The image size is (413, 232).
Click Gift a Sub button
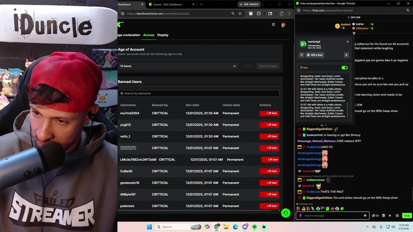click(x=315, y=55)
